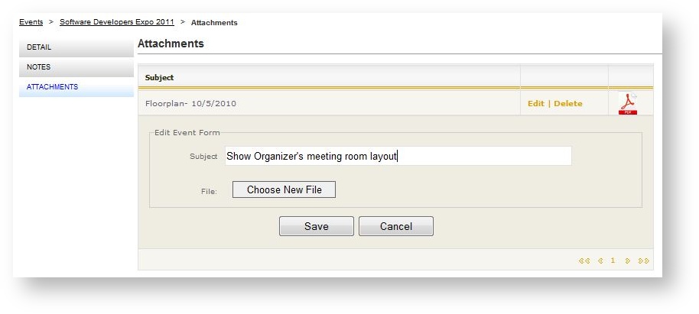Jump to the last attachments page
The width and height of the screenshot is (699, 314).
coord(643,261)
